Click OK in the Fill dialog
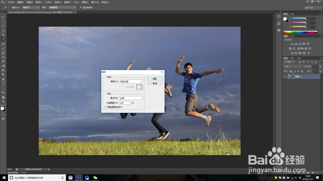Image resolution: width=323 pixels, height=181 pixels. (155, 79)
